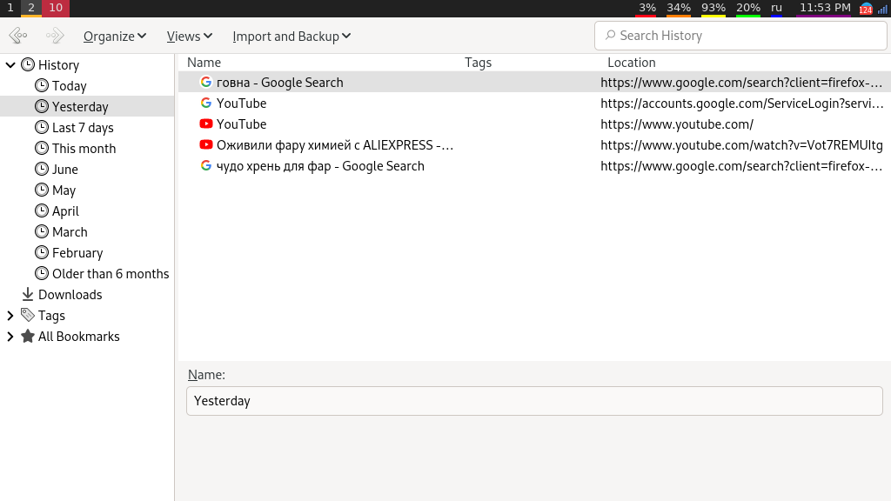
Task: Open Import and Backup menu
Action: 291,37
